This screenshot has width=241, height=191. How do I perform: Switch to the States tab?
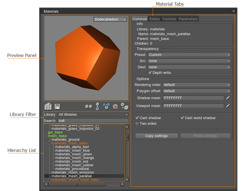tap(155, 19)
